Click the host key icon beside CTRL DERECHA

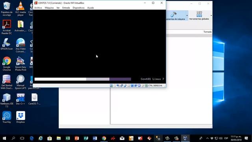146,86
